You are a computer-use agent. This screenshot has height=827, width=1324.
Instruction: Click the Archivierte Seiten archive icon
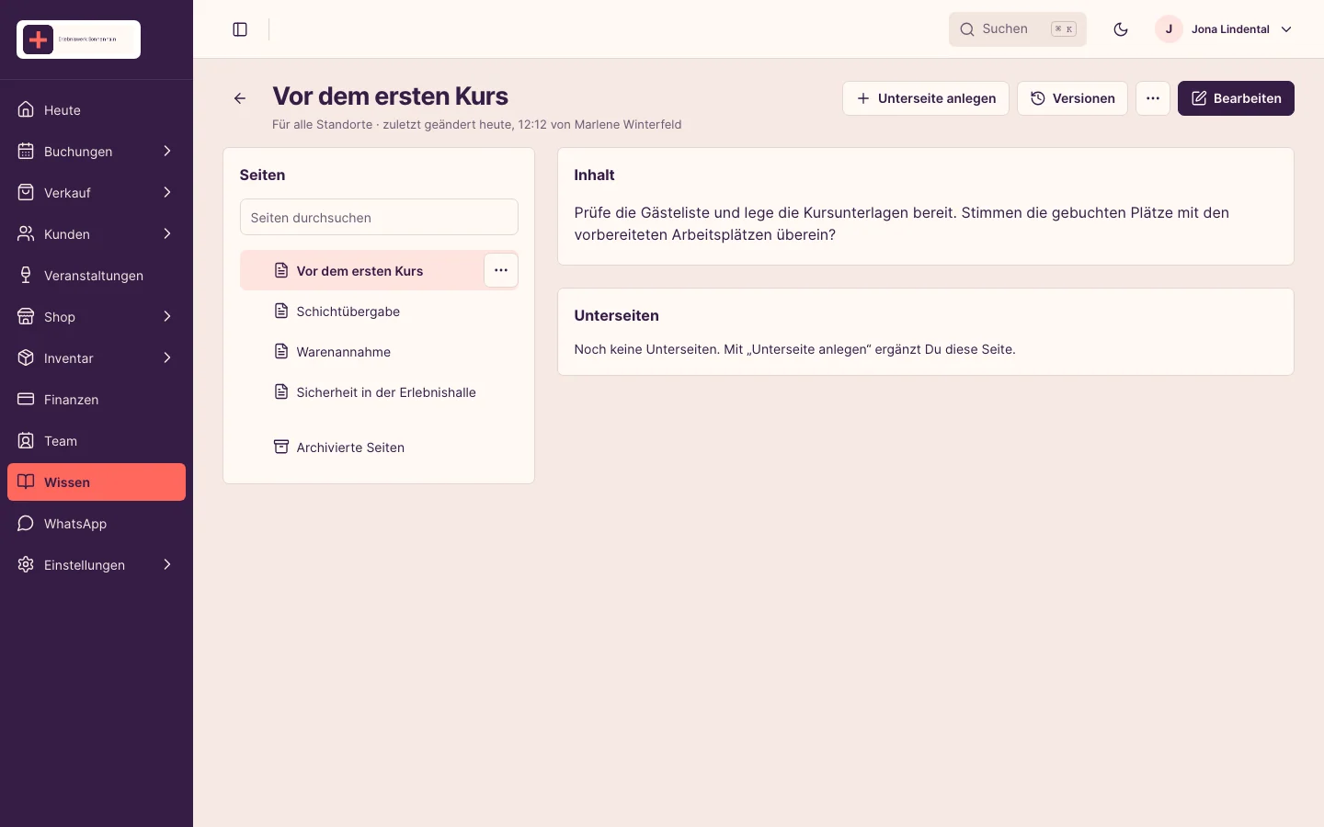(x=281, y=447)
